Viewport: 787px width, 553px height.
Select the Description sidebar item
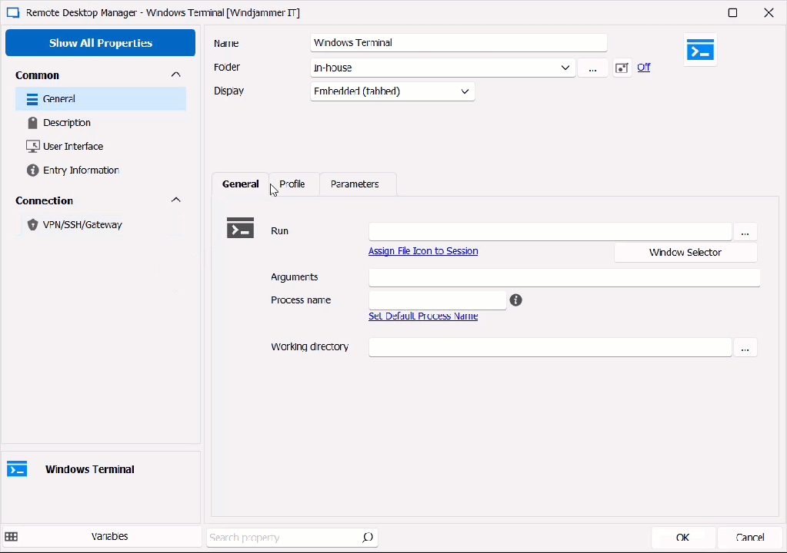pyautogui.click(x=66, y=122)
